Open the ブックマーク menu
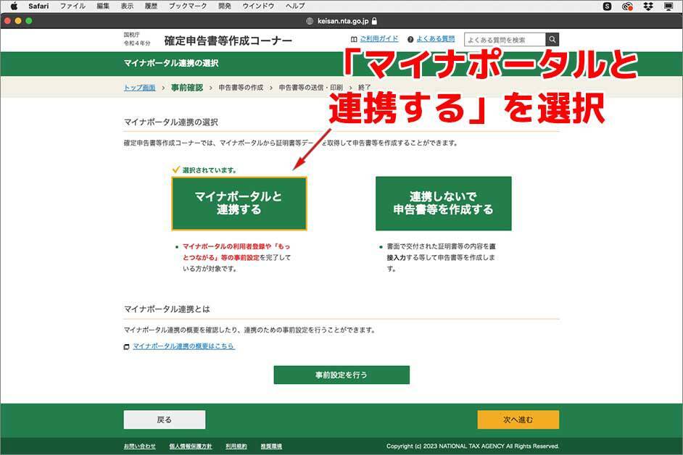683x455 pixels. [x=188, y=6]
